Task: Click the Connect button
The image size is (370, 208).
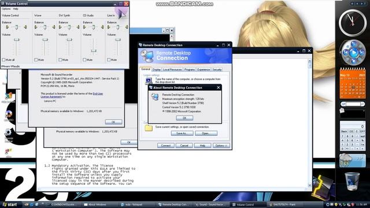Action: coord(166,146)
